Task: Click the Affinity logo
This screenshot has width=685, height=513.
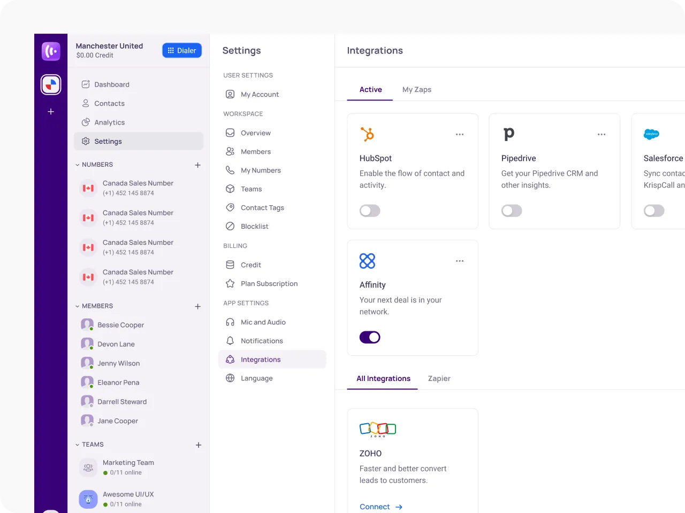Action: point(367,261)
